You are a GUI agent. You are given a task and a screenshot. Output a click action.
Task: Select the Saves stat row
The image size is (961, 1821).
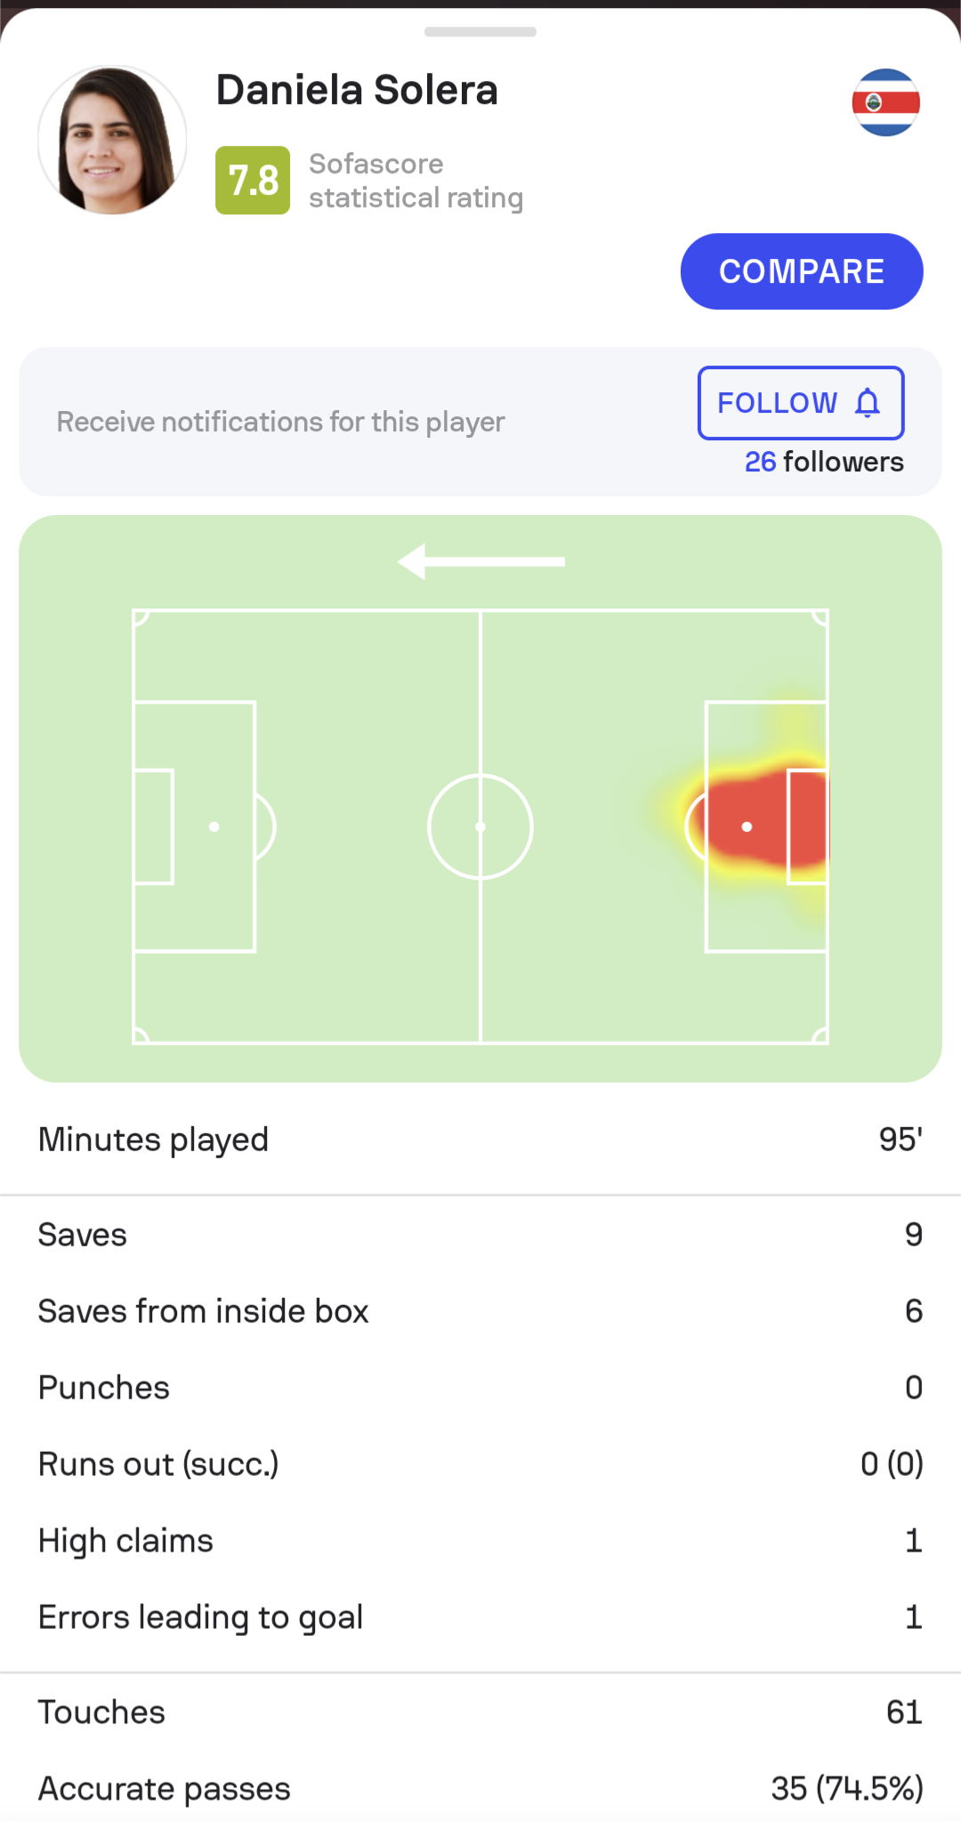pos(480,1235)
